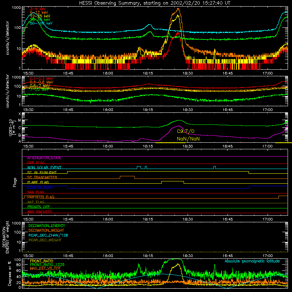Screen dimensions: 292x292
Task: Select the 6-12 keV legend label
Action: pyautogui.click(x=39, y=12)
